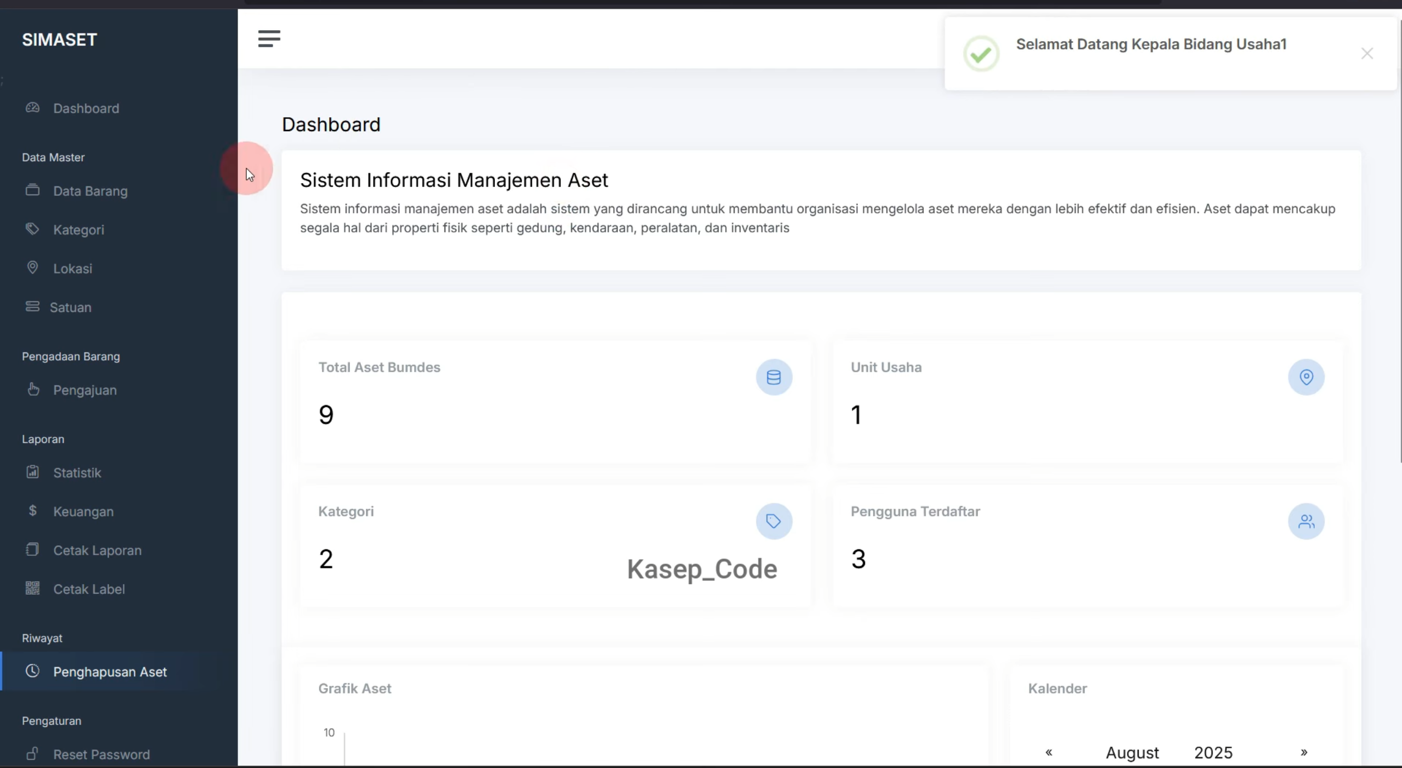Click the location icon on Unit Usaha card
1402x768 pixels.
(1306, 377)
